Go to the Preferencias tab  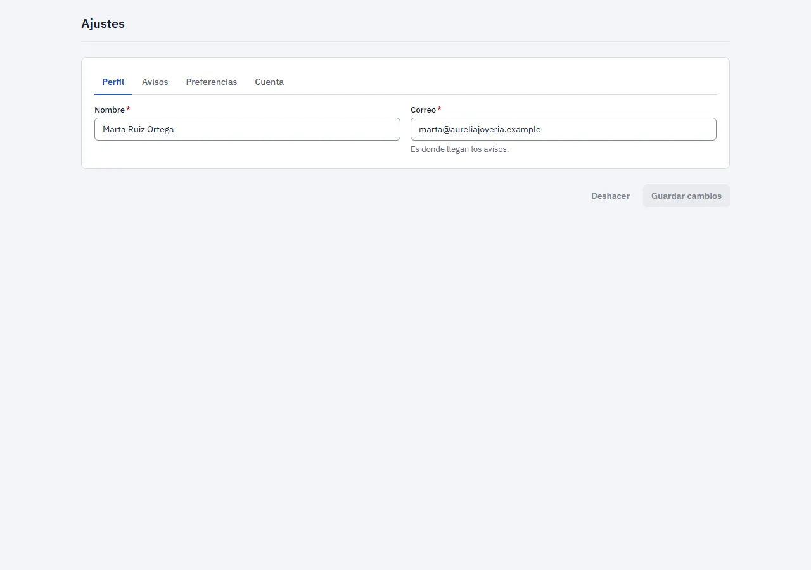[212, 82]
